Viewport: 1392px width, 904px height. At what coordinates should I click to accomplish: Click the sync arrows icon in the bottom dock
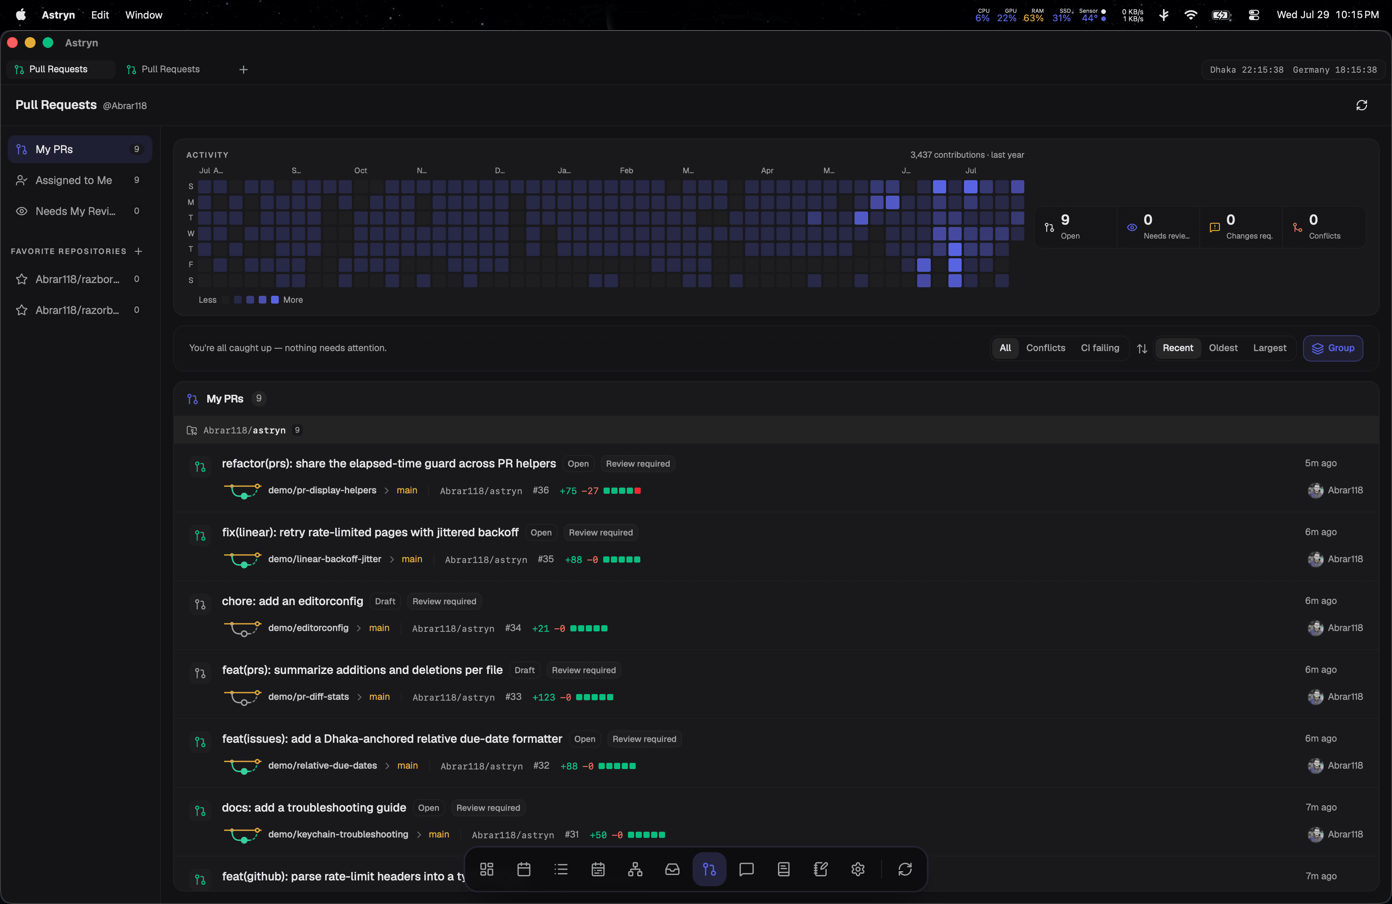(906, 870)
